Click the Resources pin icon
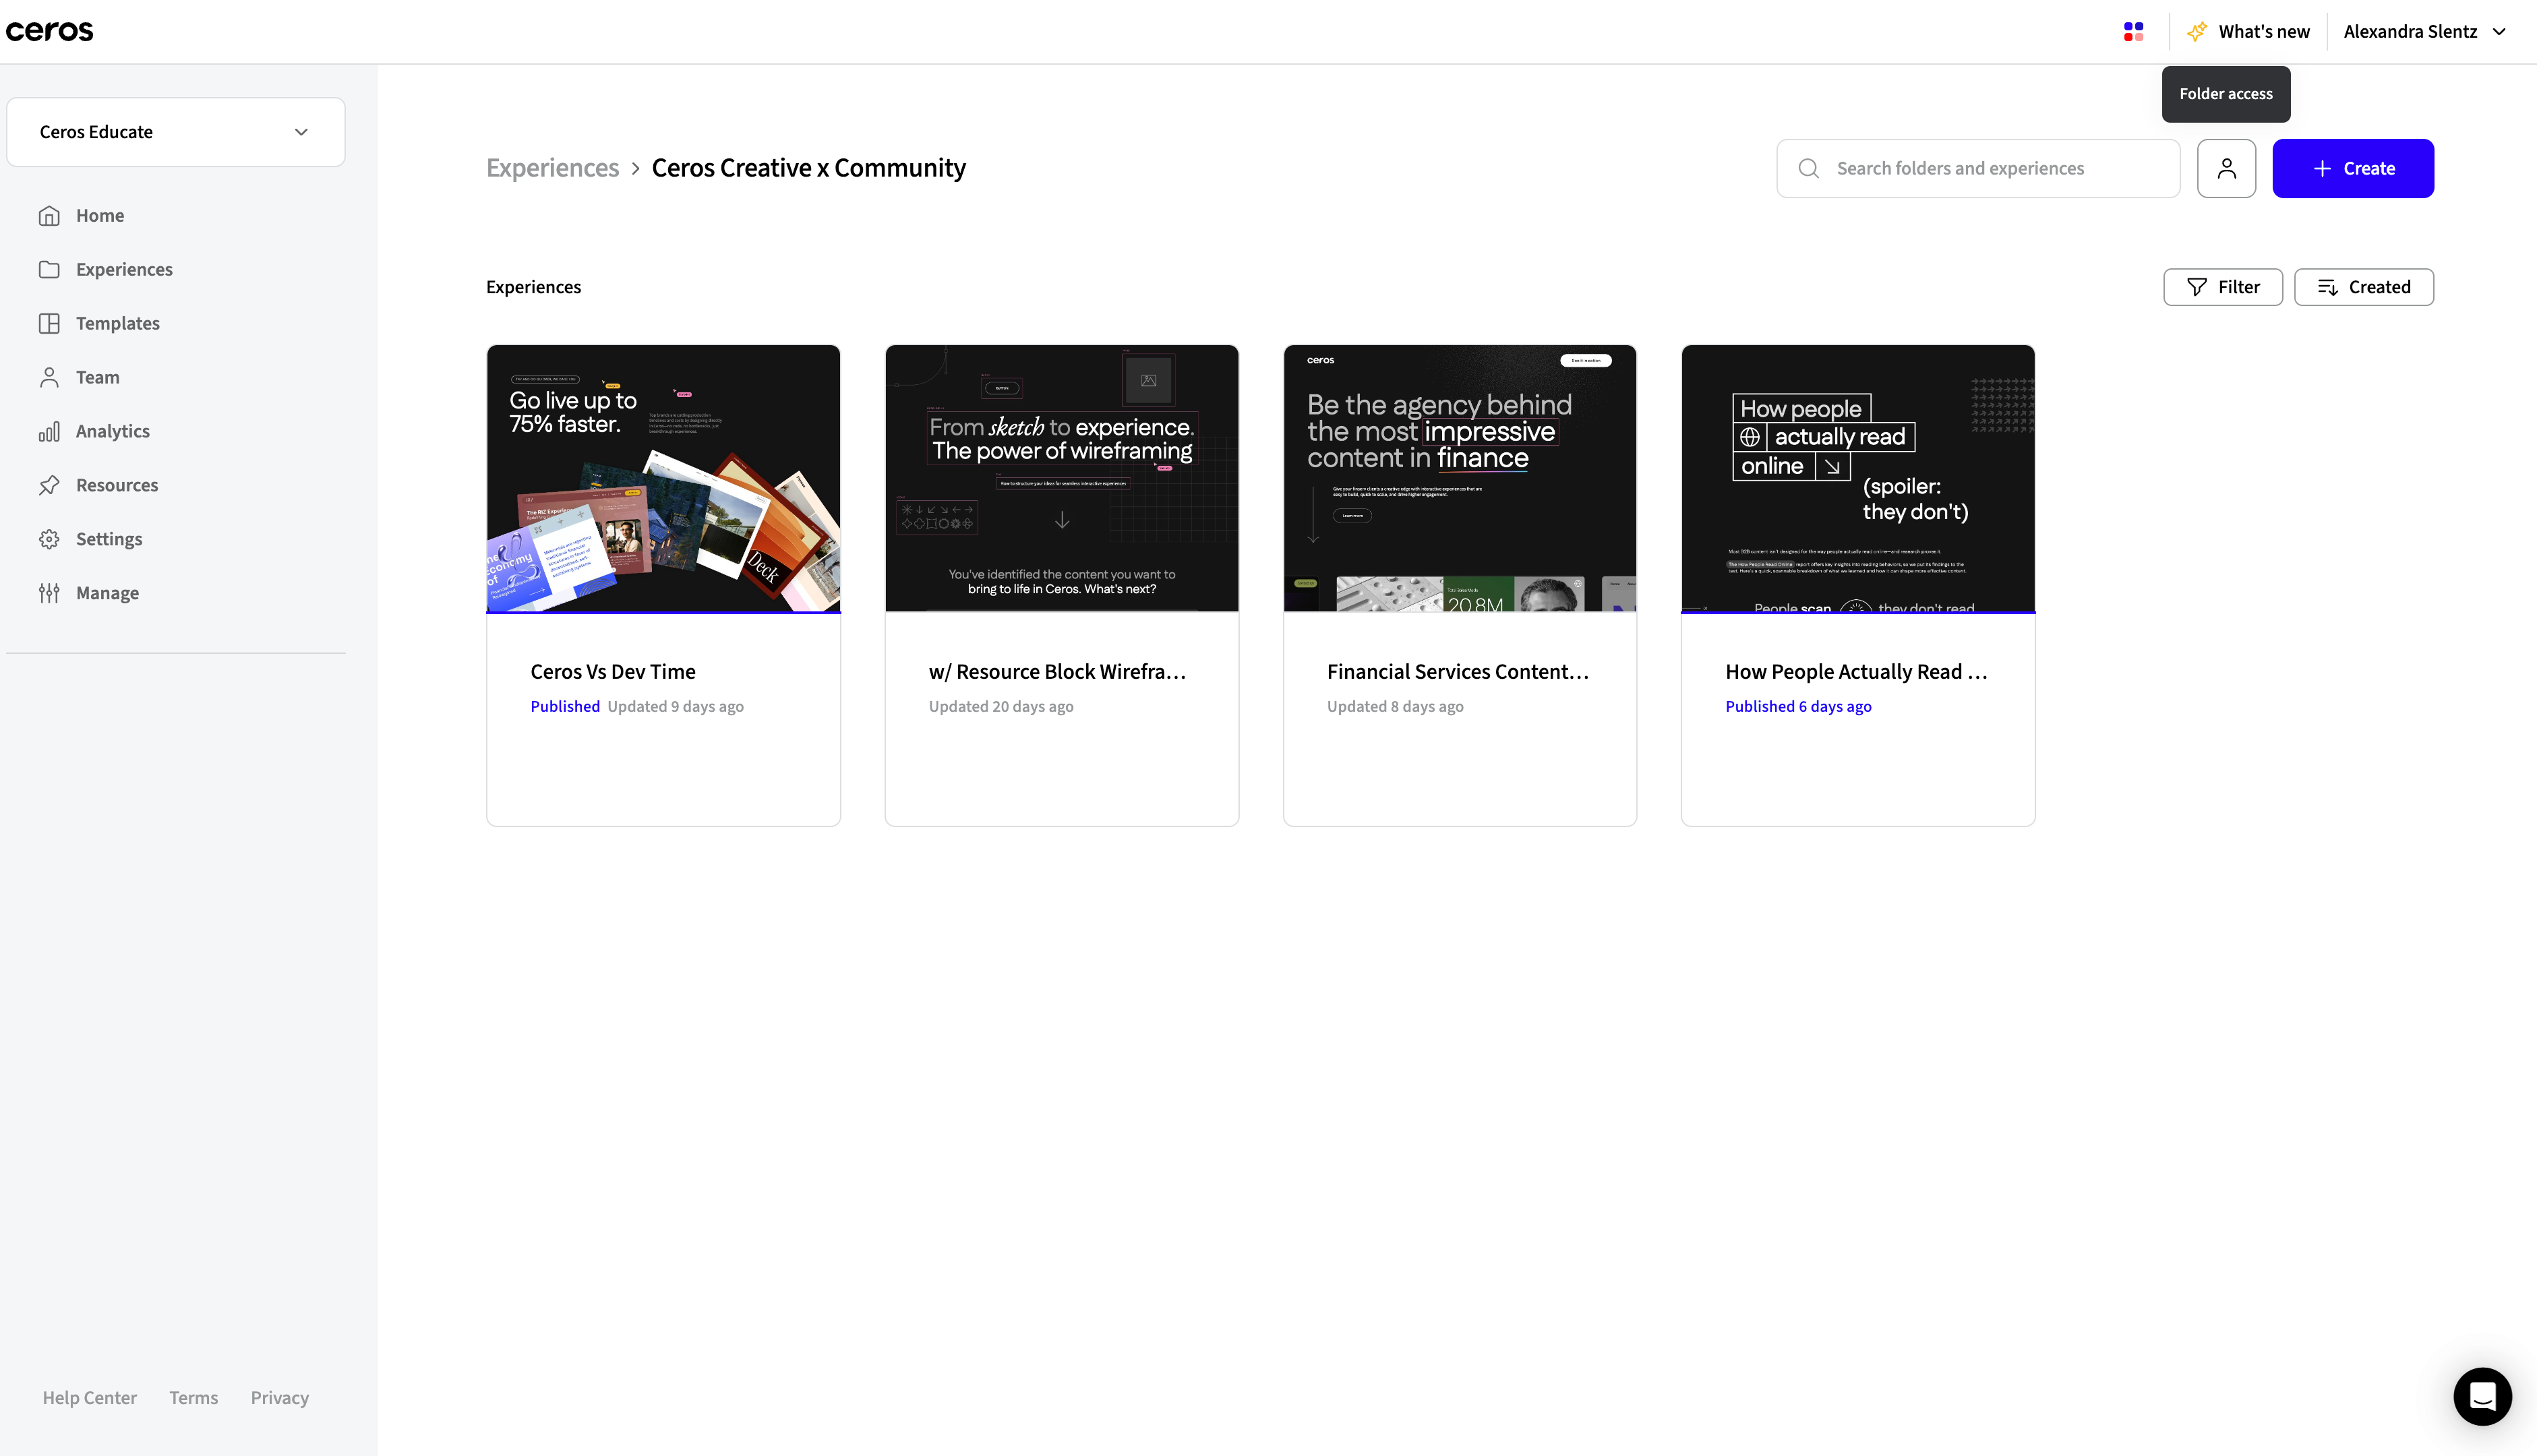This screenshot has width=2537, height=1456. coord(49,486)
